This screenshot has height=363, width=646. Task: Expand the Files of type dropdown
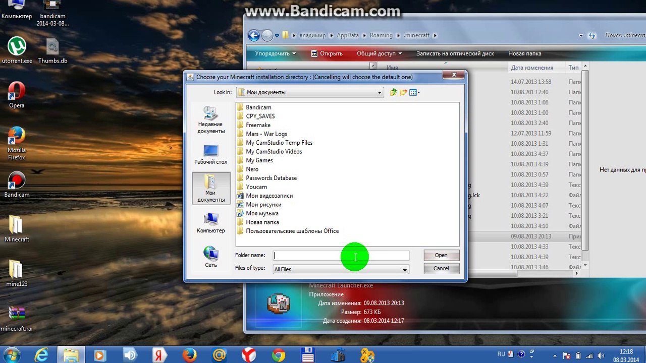click(404, 269)
